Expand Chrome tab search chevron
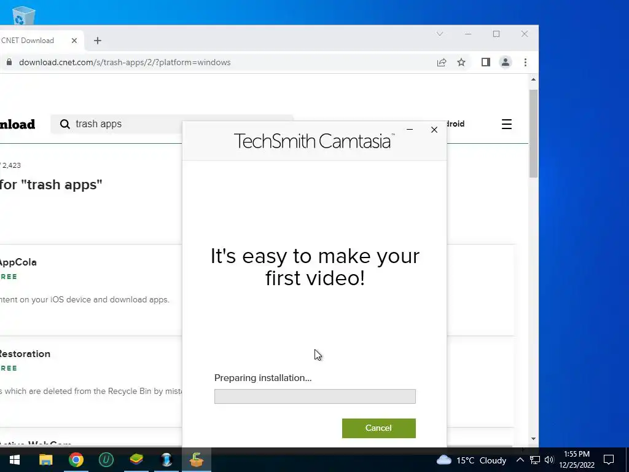The width and height of the screenshot is (629, 472). [440, 34]
